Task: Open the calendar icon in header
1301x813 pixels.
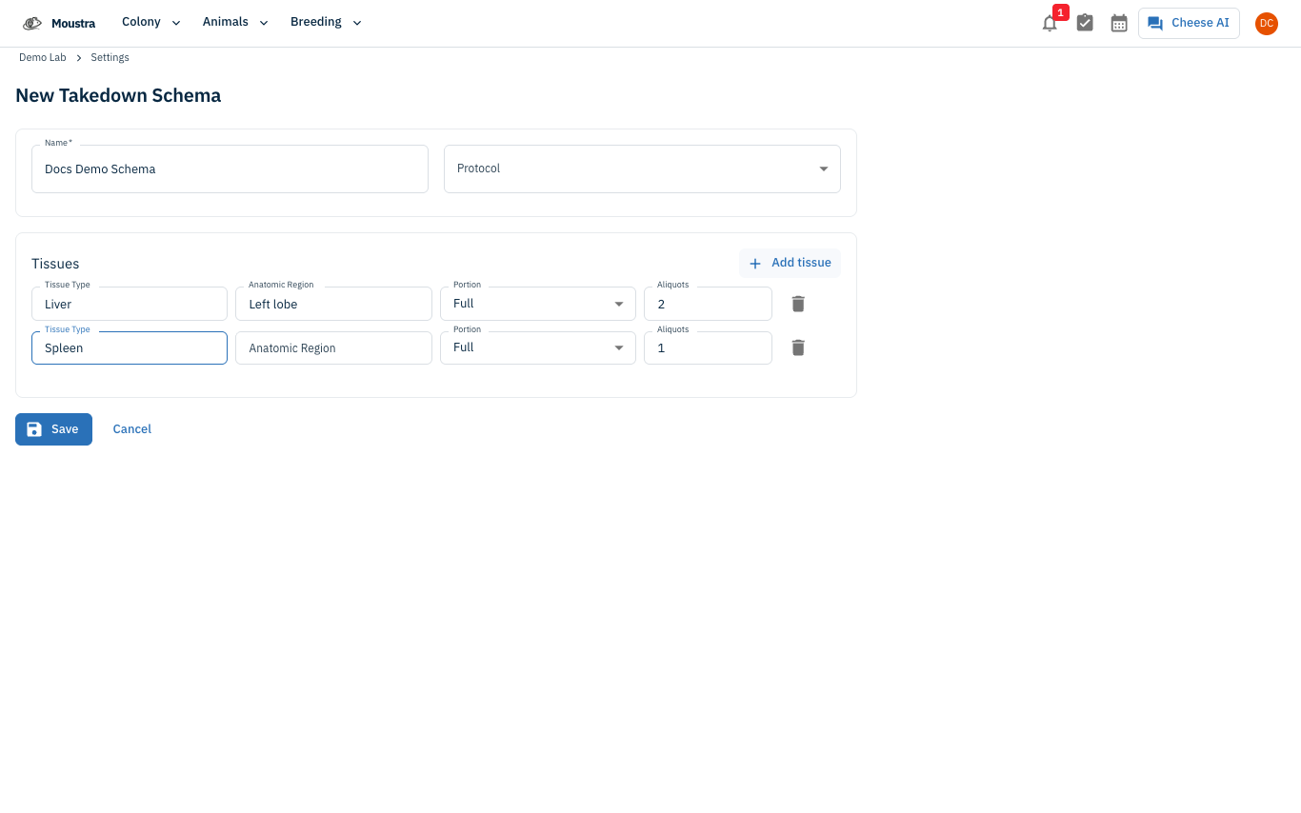Action: 1119,23
